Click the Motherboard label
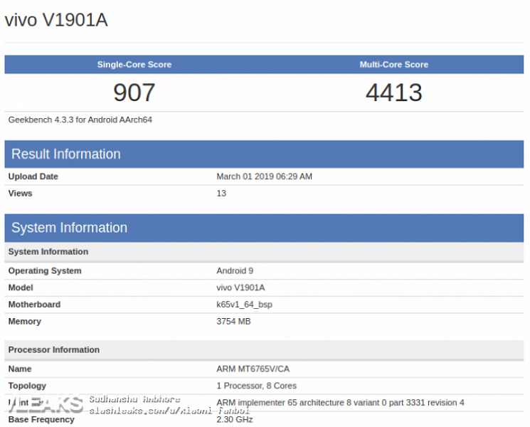The image size is (530, 427). click(x=34, y=305)
